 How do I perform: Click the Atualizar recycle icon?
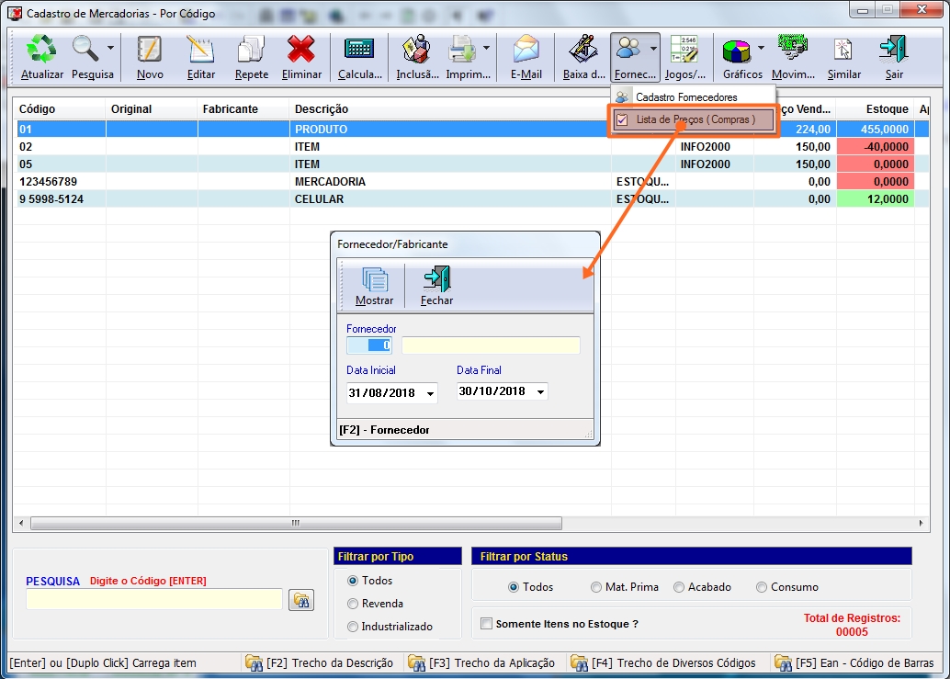[41, 51]
